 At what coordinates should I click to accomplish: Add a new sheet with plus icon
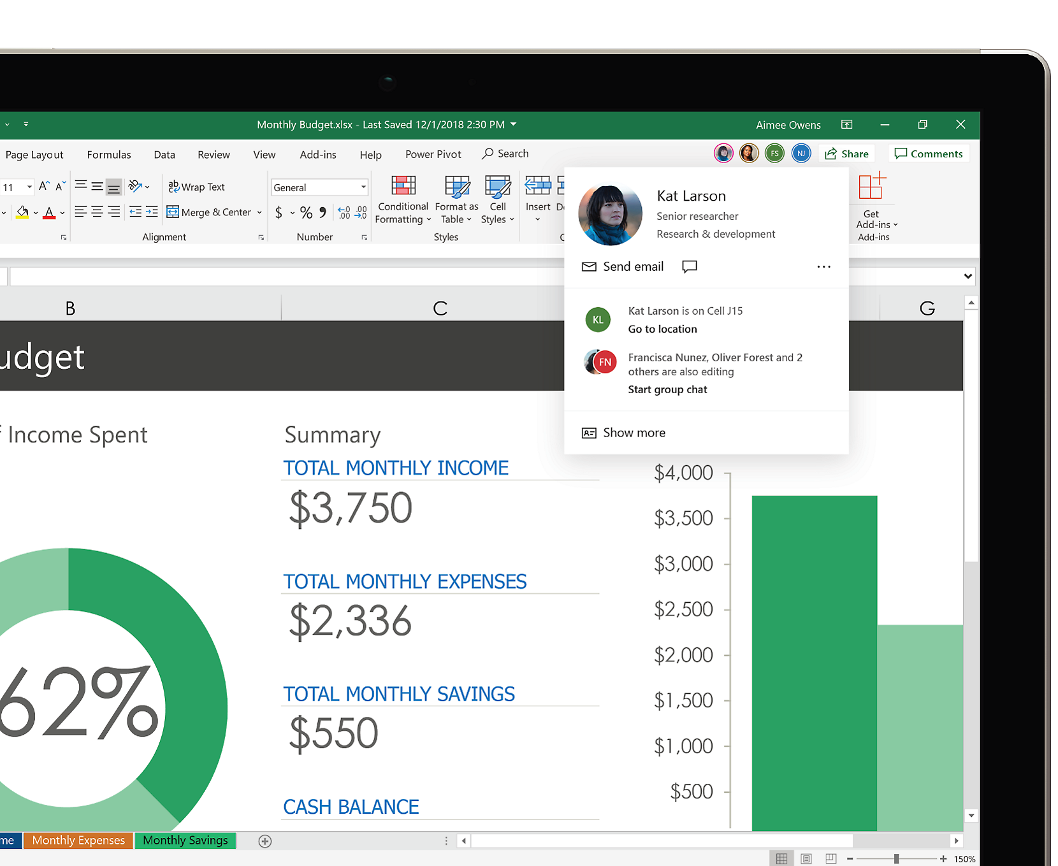click(x=265, y=841)
